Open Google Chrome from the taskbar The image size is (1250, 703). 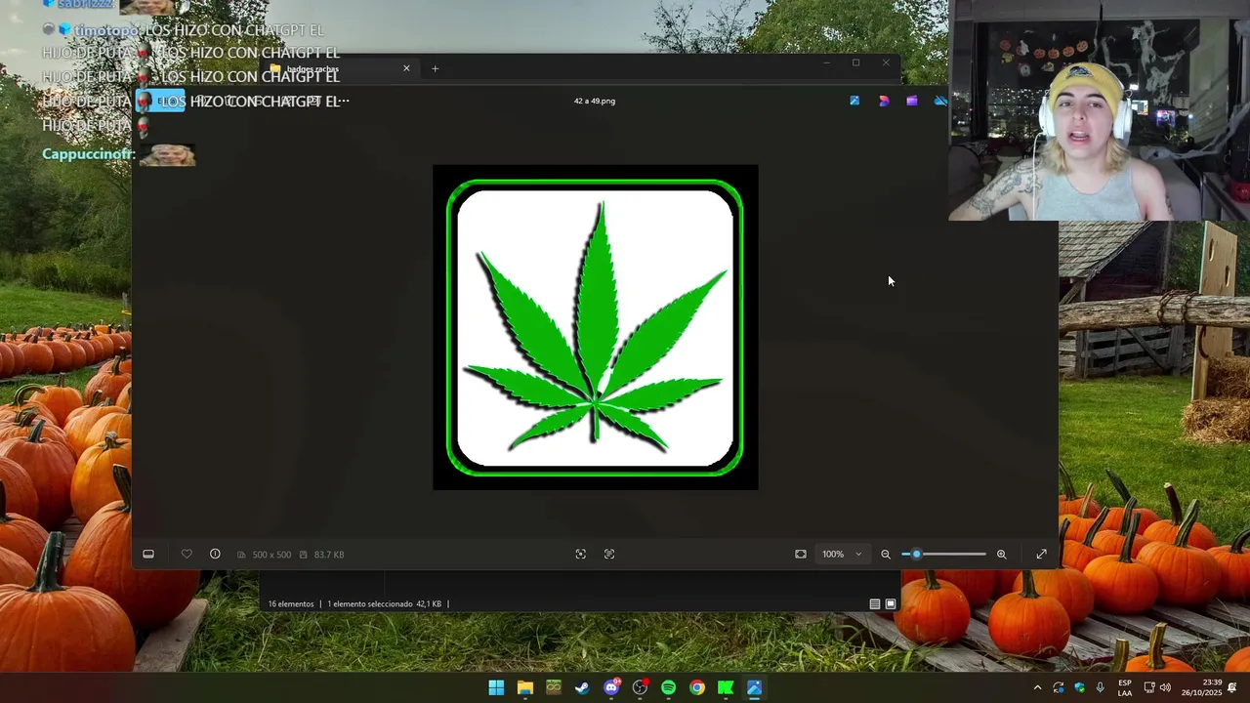click(x=696, y=687)
